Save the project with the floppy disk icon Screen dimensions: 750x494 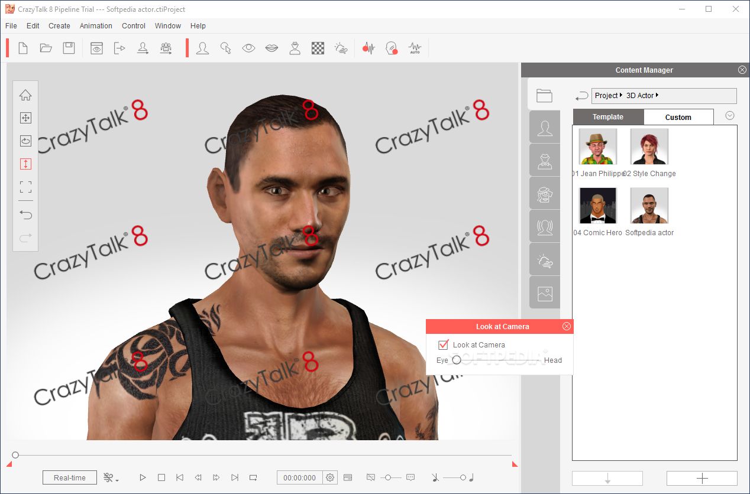(69, 48)
